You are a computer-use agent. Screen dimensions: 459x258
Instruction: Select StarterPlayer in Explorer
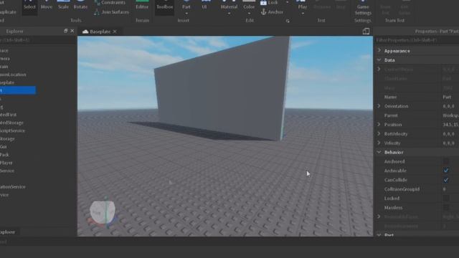click(6, 163)
